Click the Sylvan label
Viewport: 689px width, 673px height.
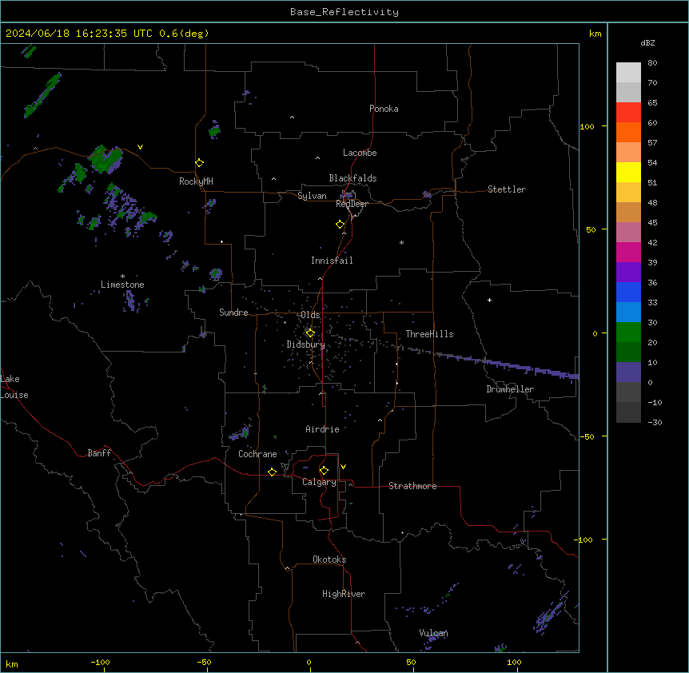(x=312, y=196)
